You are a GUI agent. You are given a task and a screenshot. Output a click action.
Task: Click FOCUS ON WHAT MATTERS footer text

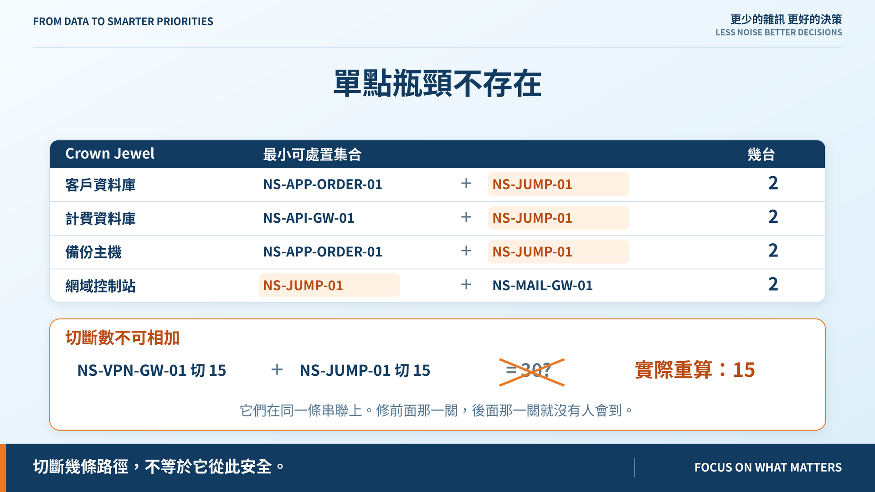pyautogui.click(x=768, y=467)
